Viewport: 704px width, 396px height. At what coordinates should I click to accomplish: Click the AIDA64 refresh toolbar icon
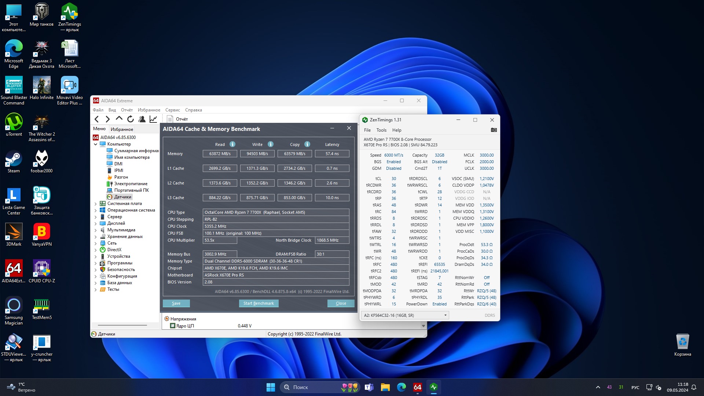tap(131, 119)
